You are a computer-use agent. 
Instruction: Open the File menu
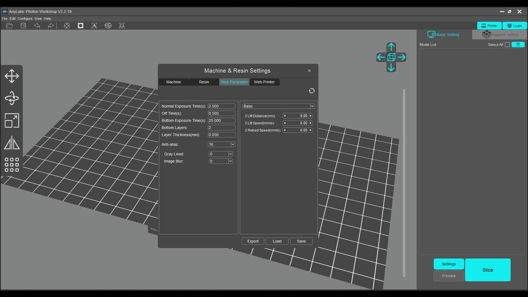coord(4,18)
